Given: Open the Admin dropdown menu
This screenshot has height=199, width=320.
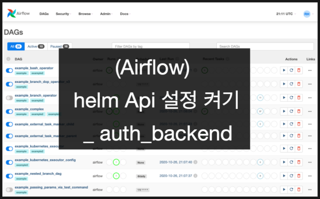Looking at the screenshot, I should pos(106,14).
